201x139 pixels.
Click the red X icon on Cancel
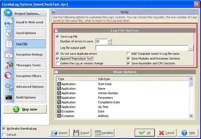tap(162, 133)
